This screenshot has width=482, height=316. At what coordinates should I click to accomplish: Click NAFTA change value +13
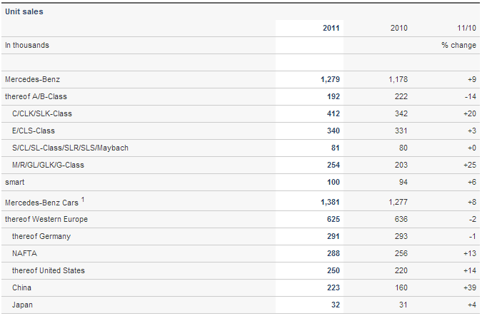tap(470, 253)
